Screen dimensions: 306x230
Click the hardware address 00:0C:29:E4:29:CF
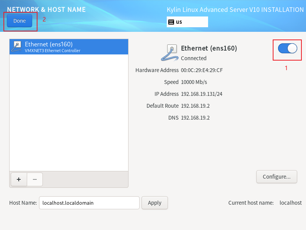[202, 70]
